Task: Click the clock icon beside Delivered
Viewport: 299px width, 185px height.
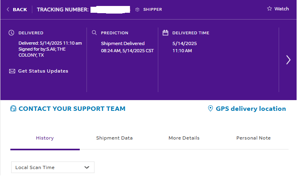Action: click(12, 33)
